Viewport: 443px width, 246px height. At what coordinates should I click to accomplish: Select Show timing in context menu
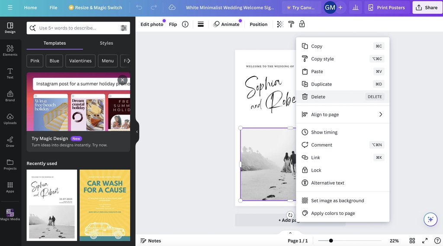click(343, 132)
